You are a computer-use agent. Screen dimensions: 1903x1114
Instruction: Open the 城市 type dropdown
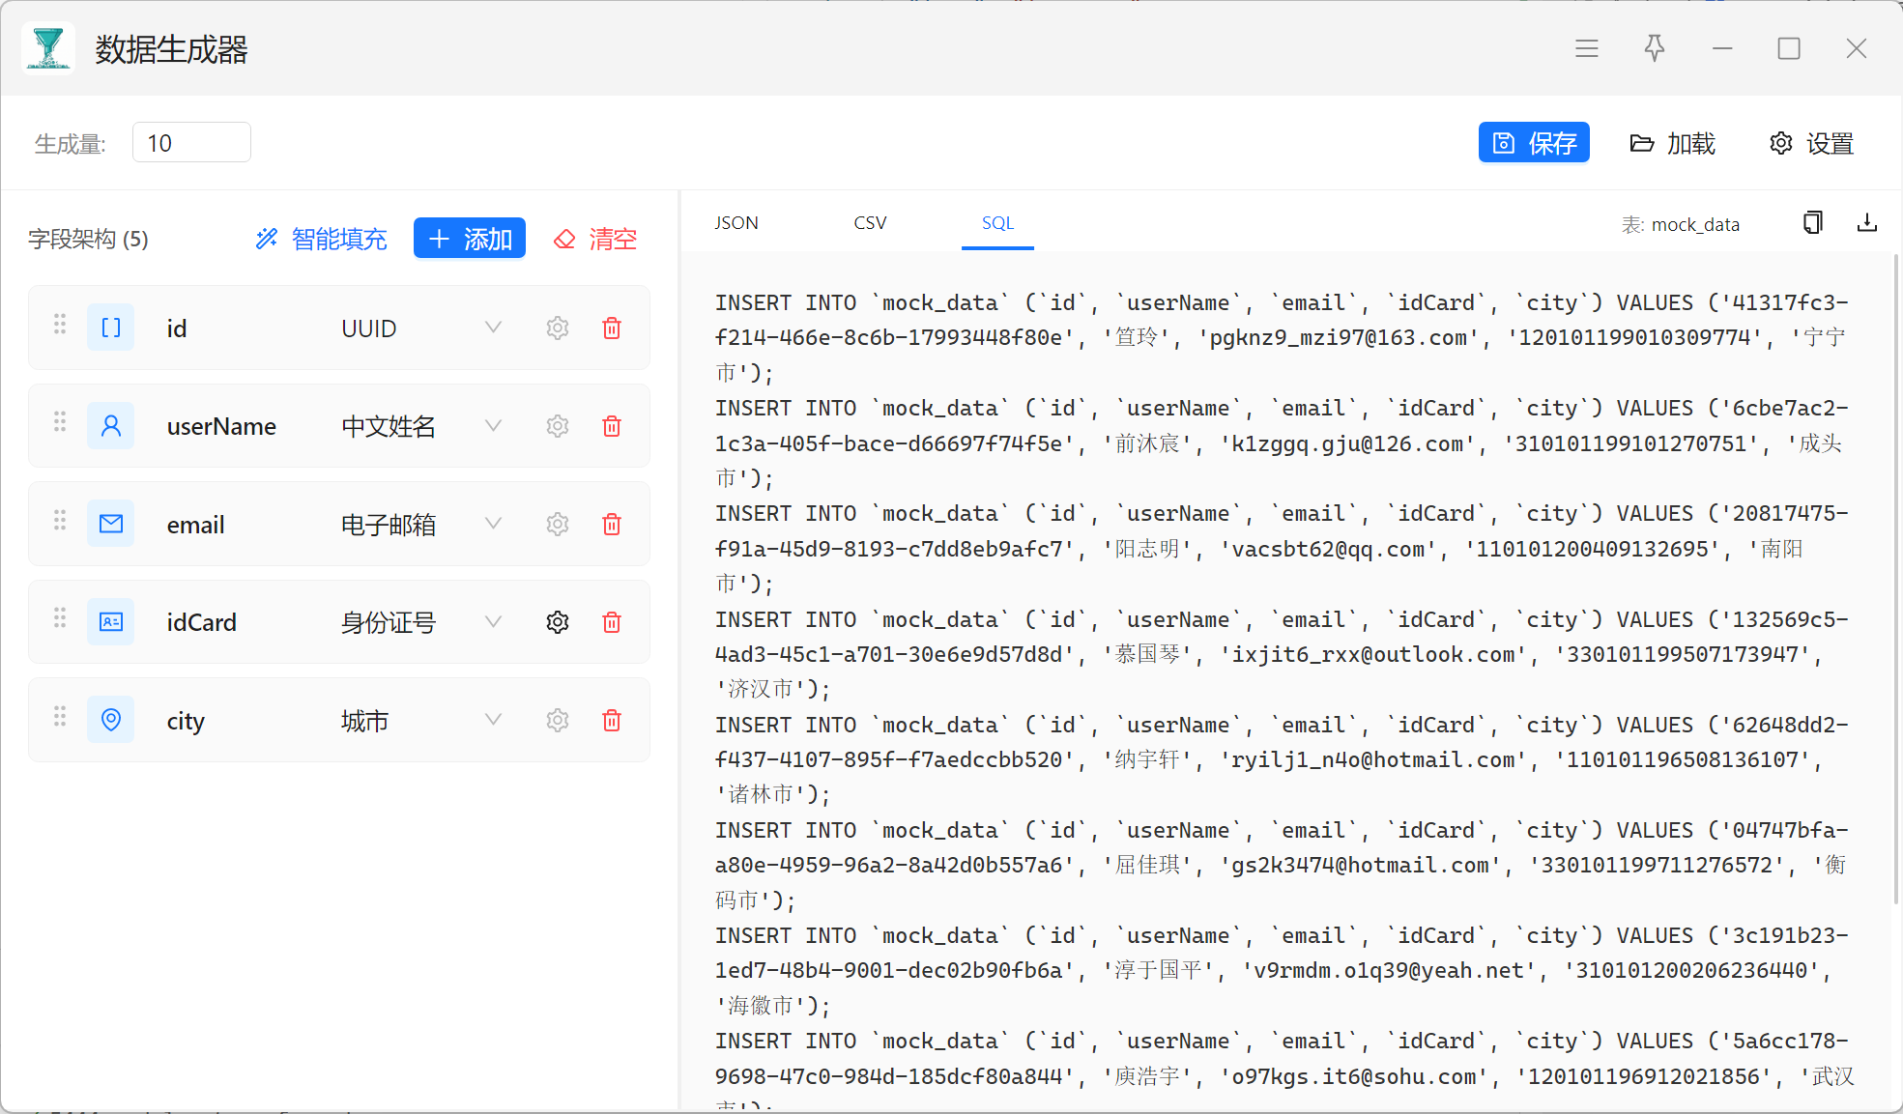coord(493,720)
